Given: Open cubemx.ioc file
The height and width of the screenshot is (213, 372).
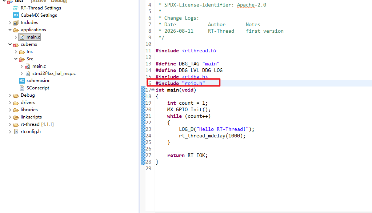Looking at the screenshot, I should [38, 81].
